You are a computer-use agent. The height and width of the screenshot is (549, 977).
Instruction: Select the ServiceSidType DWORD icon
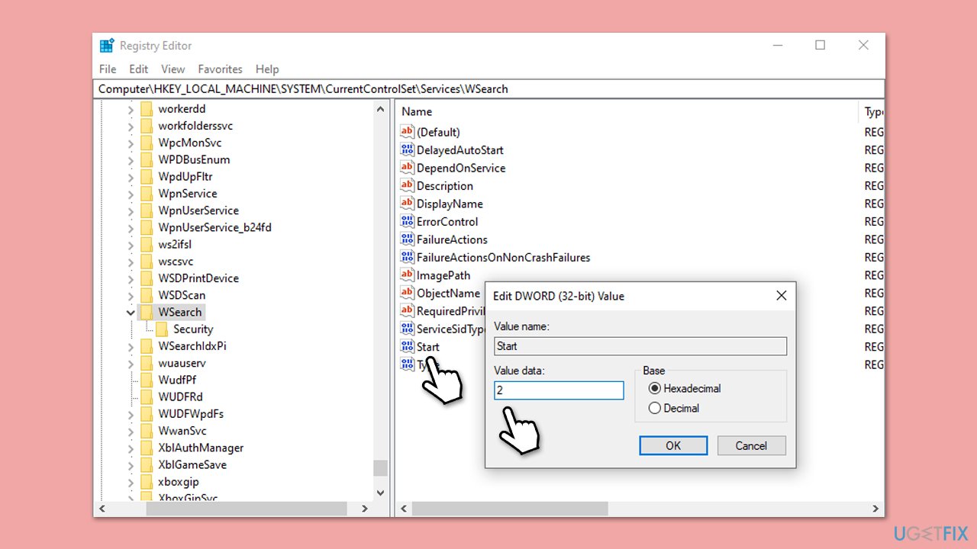click(x=407, y=329)
